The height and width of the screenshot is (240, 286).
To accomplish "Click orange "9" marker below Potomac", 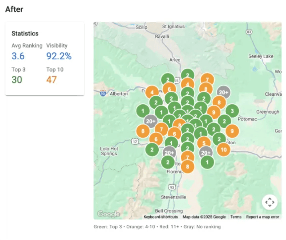I will tap(232, 131).
